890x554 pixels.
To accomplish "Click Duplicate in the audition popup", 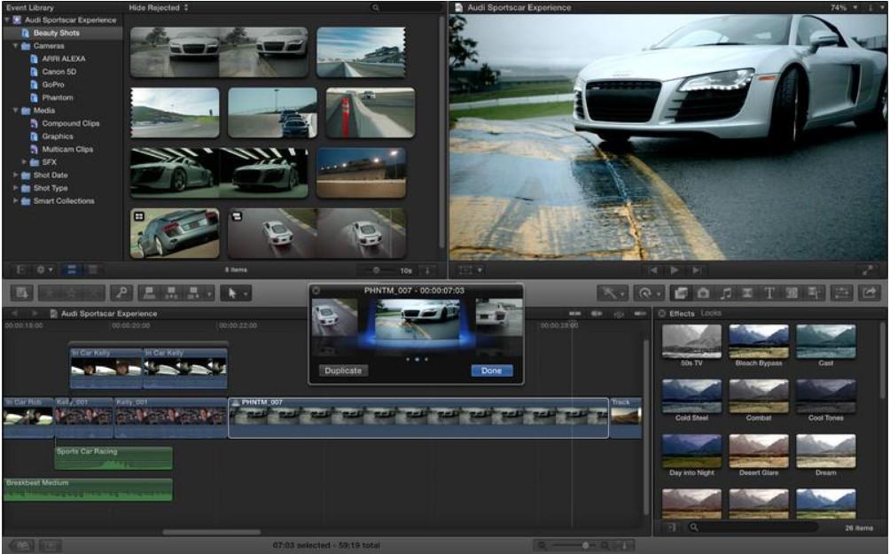I will 343,371.
